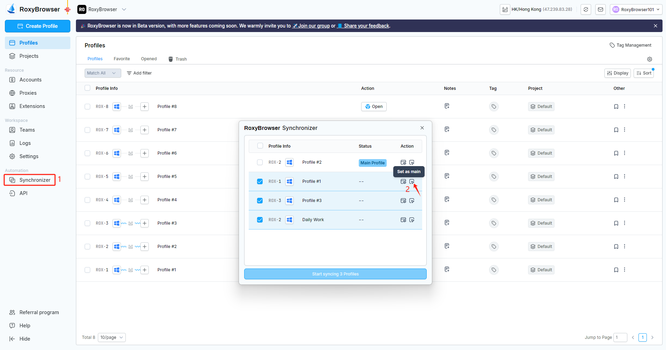Go to next page arrow
Viewport: 666px width, 350px height.
pos(652,337)
